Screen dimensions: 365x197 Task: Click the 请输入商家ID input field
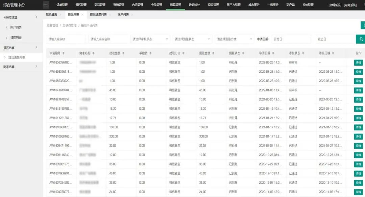pyautogui.click(x=66, y=39)
